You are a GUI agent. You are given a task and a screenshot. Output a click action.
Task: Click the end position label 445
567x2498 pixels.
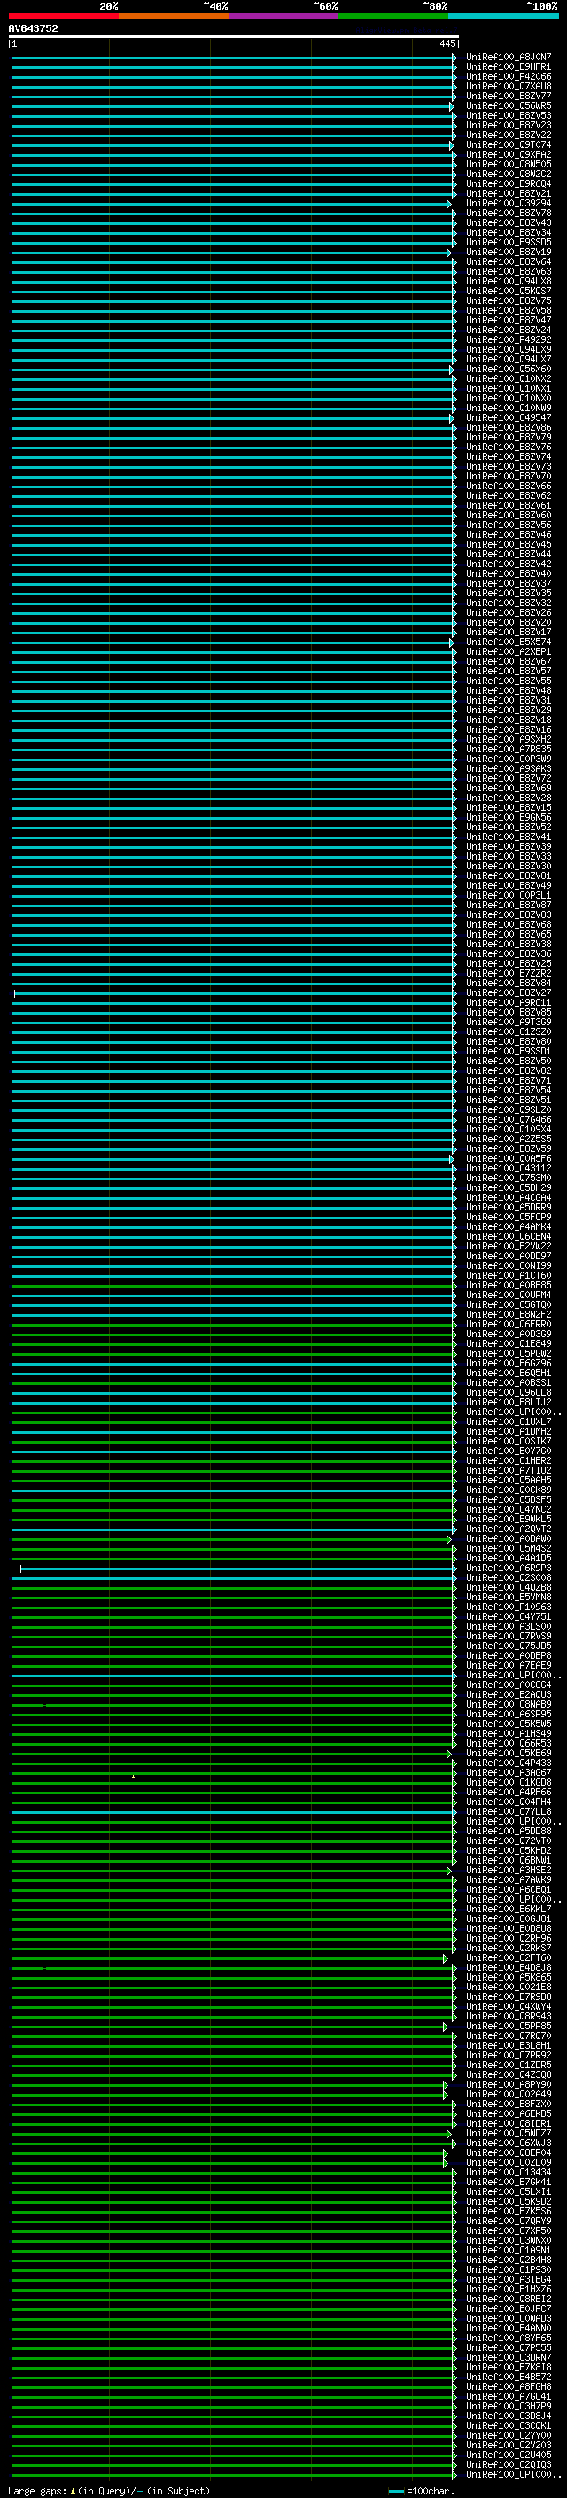tap(447, 43)
